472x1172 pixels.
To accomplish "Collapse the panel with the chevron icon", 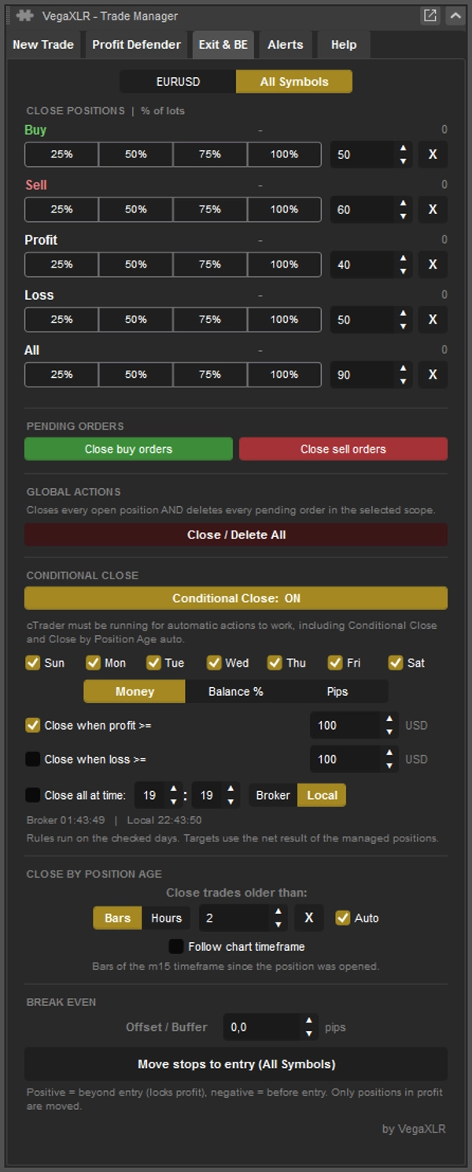I will 455,16.
